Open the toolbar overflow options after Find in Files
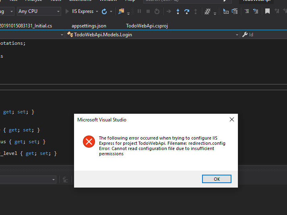The height and width of the screenshot is (215, 287). click(x=128, y=14)
